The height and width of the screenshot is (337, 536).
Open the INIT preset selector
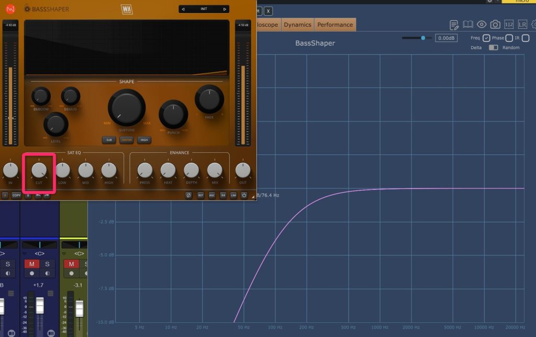click(x=204, y=9)
